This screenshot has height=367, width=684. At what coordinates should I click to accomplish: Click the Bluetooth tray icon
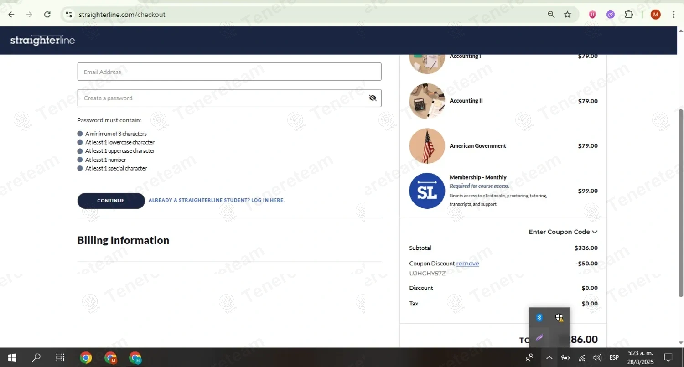[x=539, y=318]
